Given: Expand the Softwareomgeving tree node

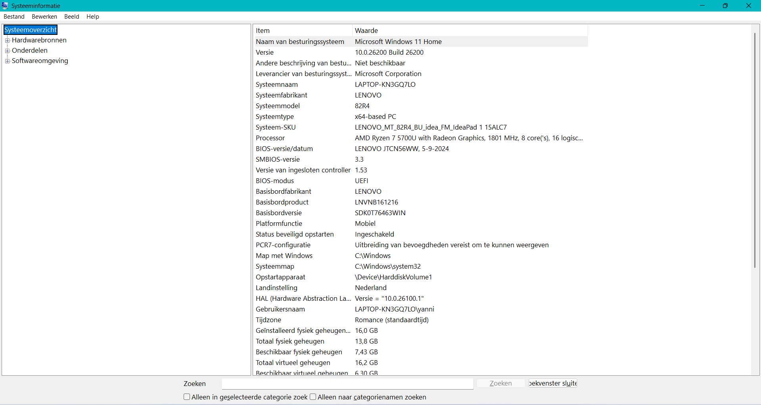Looking at the screenshot, I should click(x=7, y=61).
